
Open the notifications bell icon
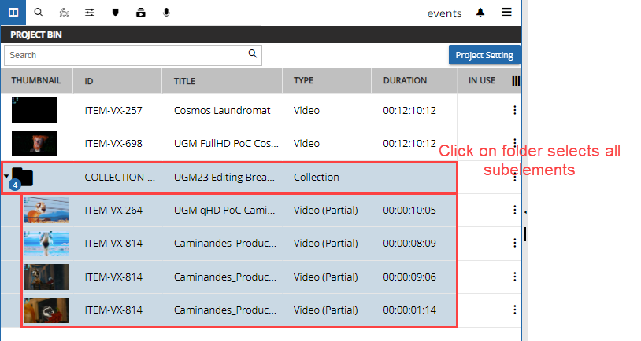pos(480,13)
